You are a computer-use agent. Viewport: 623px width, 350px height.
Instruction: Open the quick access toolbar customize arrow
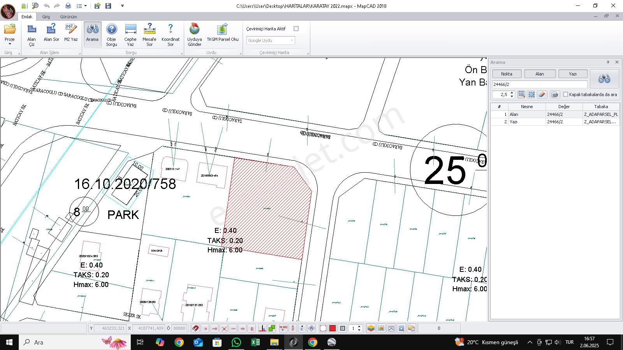click(122, 6)
